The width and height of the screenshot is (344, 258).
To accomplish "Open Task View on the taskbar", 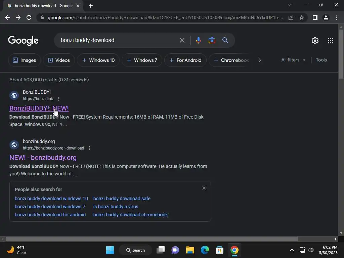I will 160,250.
